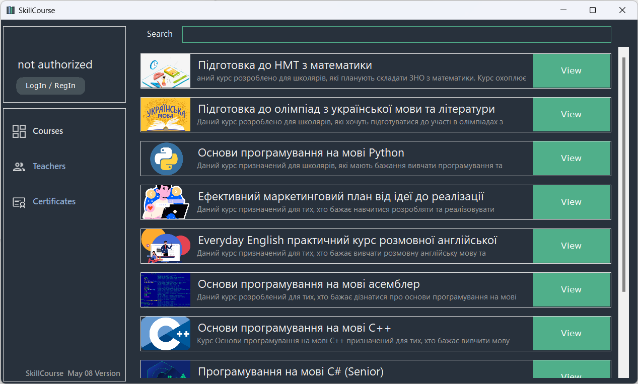Click the Search input field
Image resolution: width=638 pixels, height=384 pixels.
396,34
